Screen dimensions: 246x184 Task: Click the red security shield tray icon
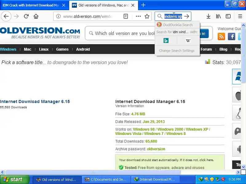click(223, 179)
